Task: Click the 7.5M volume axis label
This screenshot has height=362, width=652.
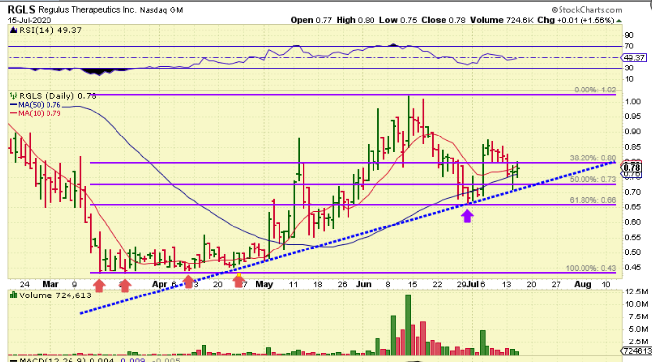Action: [x=636, y=317]
